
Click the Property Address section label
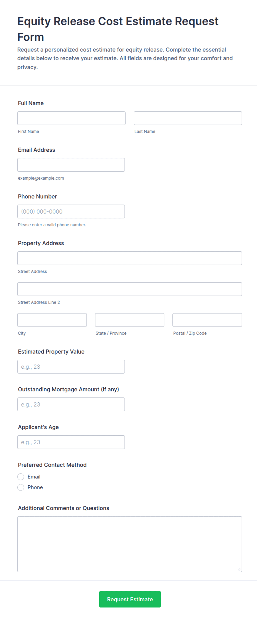(x=41, y=243)
